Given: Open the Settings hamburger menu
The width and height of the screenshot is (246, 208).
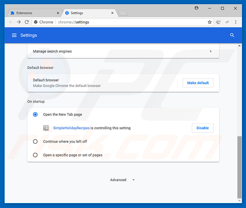Looking at the screenshot, I should (14, 35).
